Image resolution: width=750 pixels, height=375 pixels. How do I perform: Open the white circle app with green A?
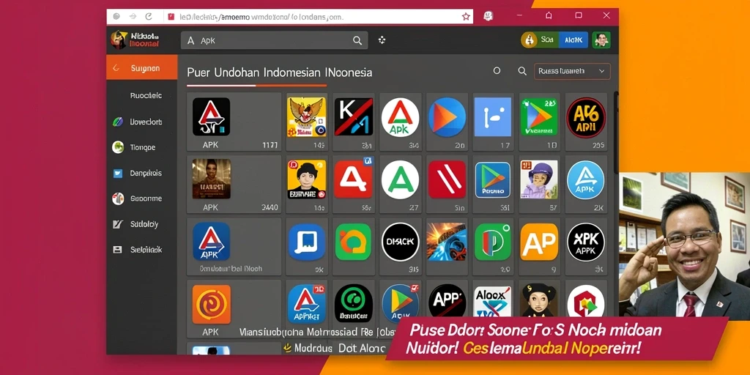[x=401, y=180]
